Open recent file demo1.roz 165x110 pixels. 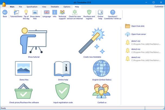point(136,41)
